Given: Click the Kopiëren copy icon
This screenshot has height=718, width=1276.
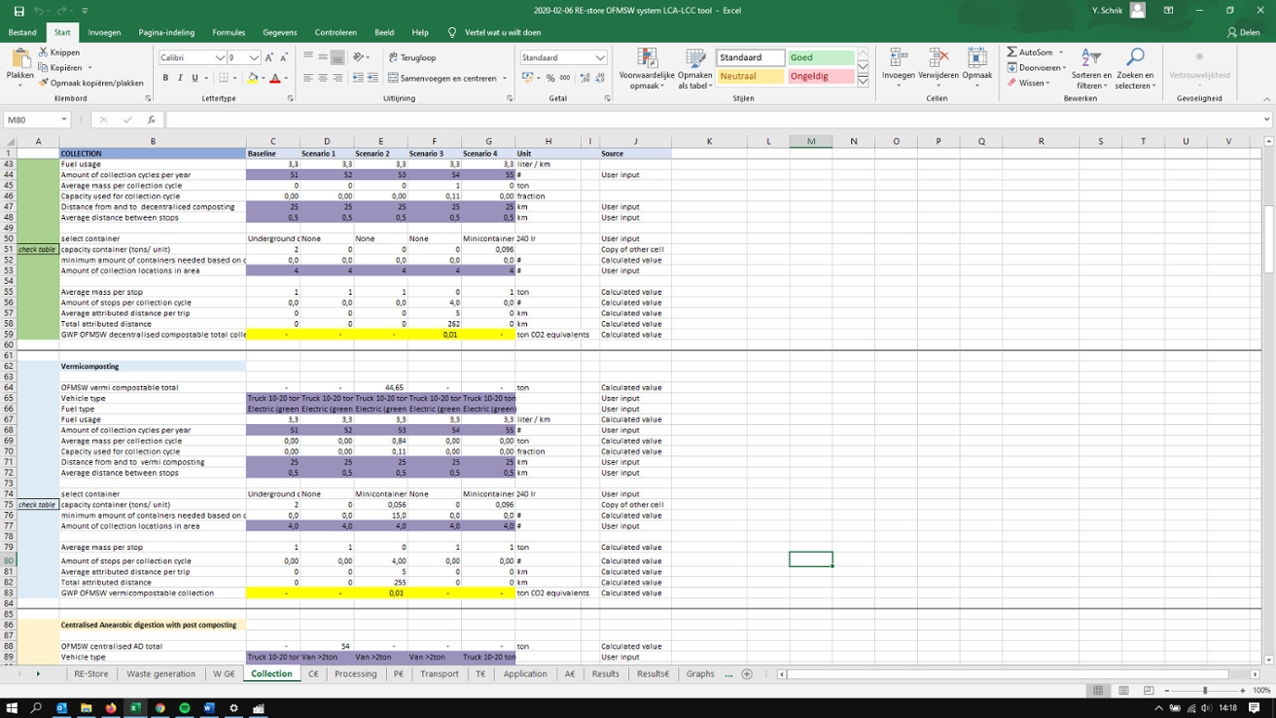Looking at the screenshot, I should [44, 68].
